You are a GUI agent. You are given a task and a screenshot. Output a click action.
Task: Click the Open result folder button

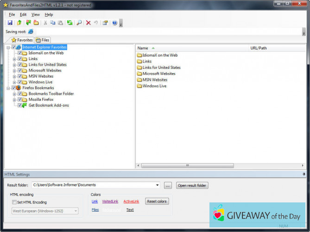(192, 185)
